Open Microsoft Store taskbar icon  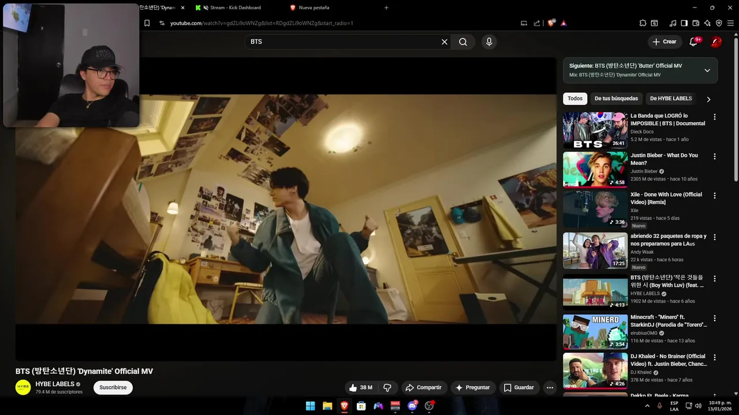pos(361,406)
